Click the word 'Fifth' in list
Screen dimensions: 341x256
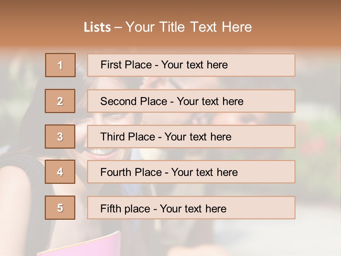(110, 208)
